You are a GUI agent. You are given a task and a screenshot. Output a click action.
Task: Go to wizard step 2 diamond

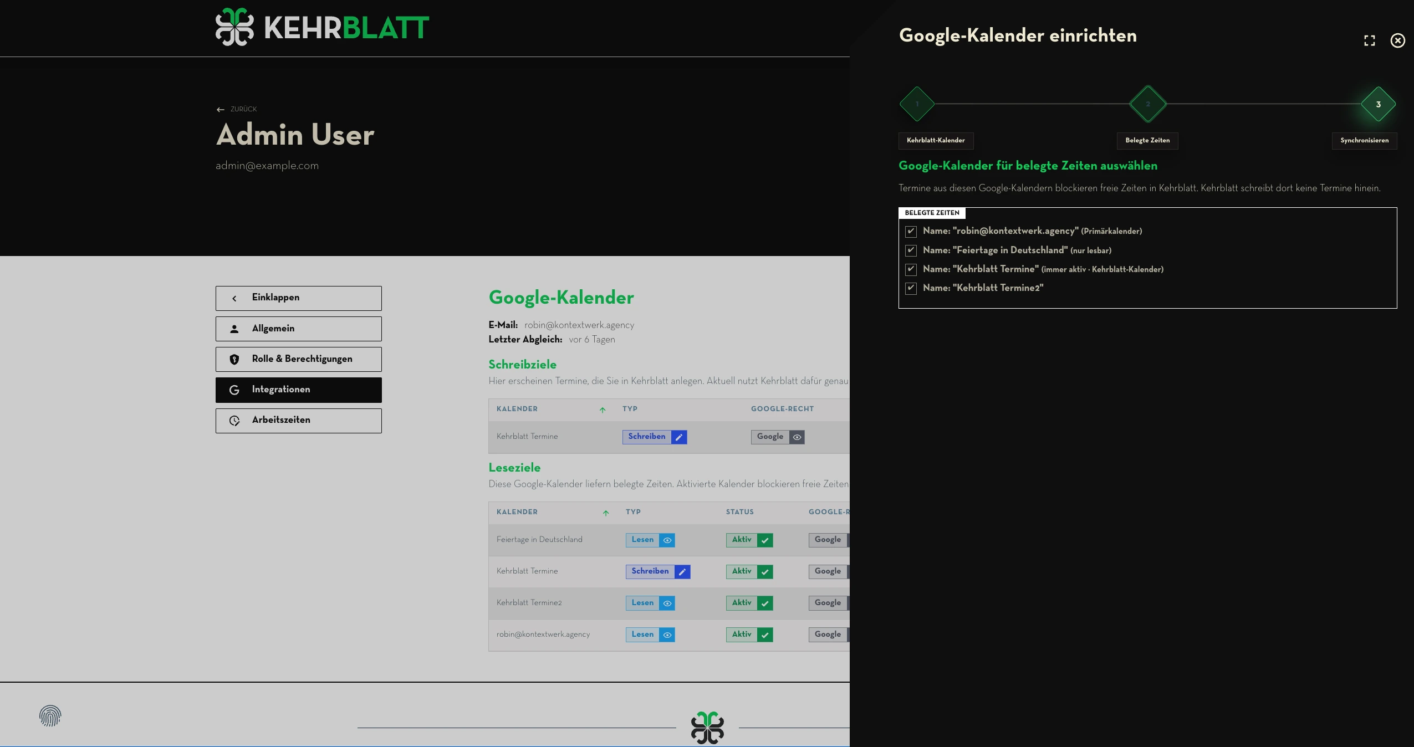coord(1148,104)
